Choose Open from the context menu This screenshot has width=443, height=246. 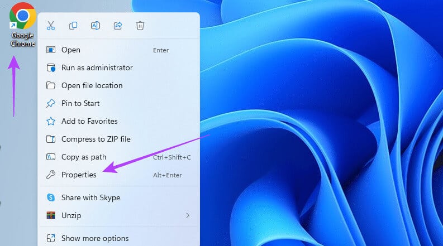118,50
